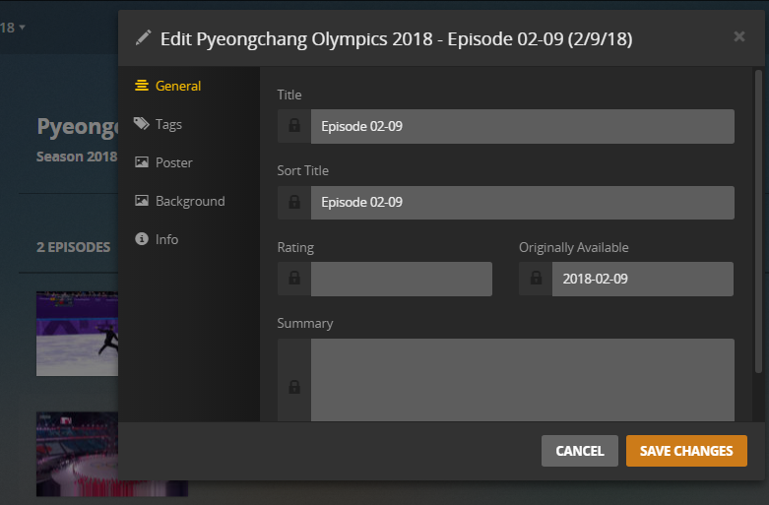Click the pencil edit icon in dialog header
The image size is (769, 505).
pos(143,37)
